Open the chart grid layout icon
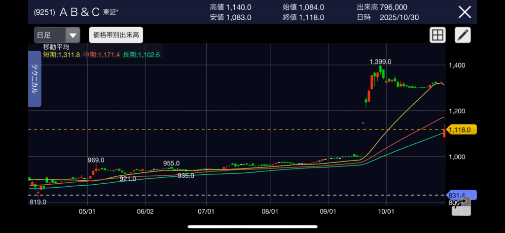505x233 pixels. pyautogui.click(x=437, y=35)
